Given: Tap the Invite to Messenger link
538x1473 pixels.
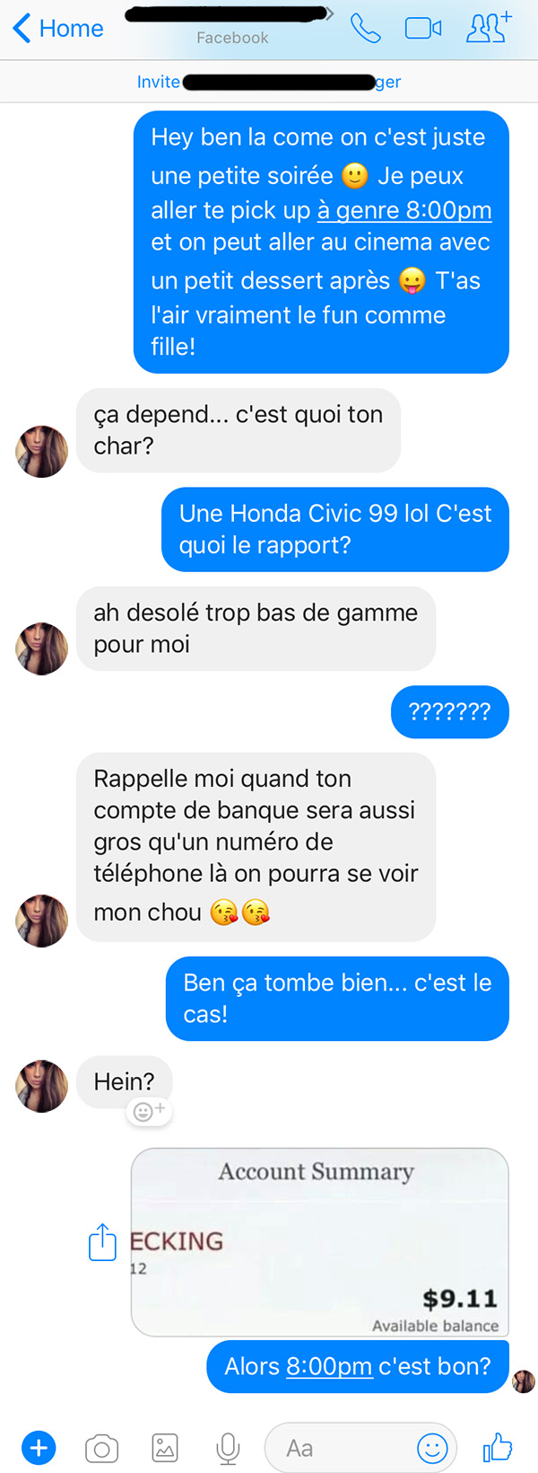Looking at the screenshot, I should [x=269, y=82].
